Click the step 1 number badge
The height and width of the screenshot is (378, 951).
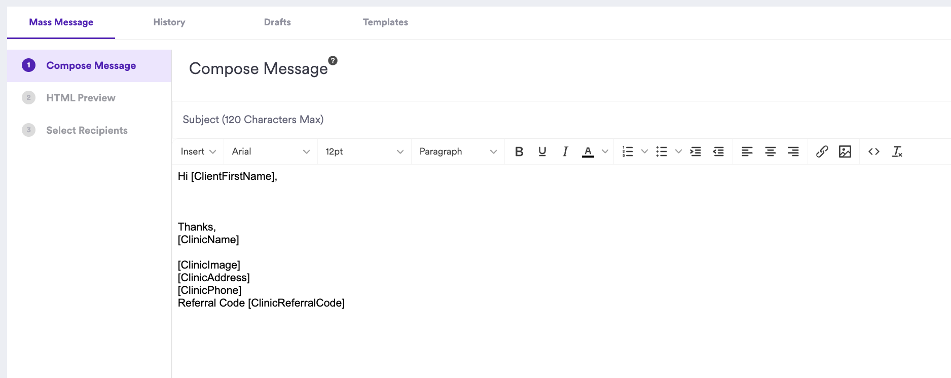point(29,65)
